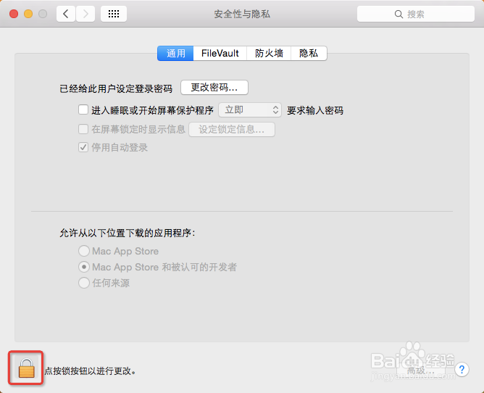Select the Mac App Store radio option
The image size is (484, 393).
84,251
